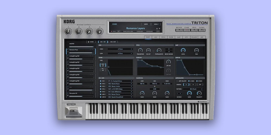Screen dimensions: 271x135
Task: Expand timbre 2 AnalogStrings1&2 arrow
Action: 68,56
